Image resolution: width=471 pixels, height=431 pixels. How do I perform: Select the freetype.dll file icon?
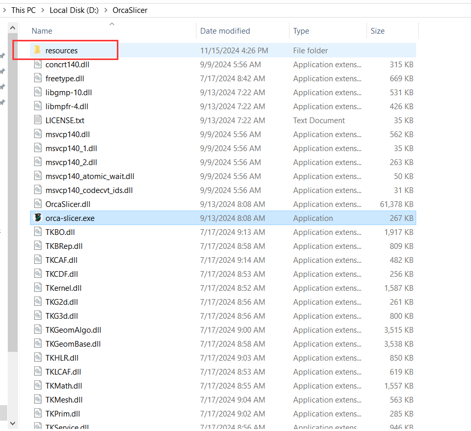coord(38,78)
